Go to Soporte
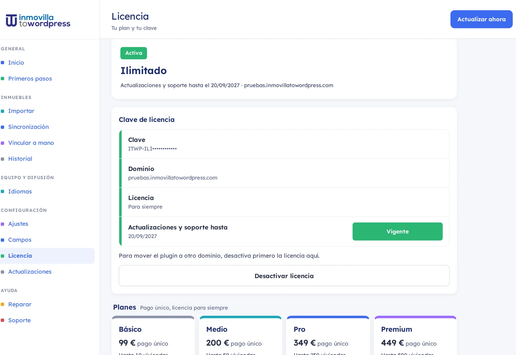516x355 pixels. (19, 320)
